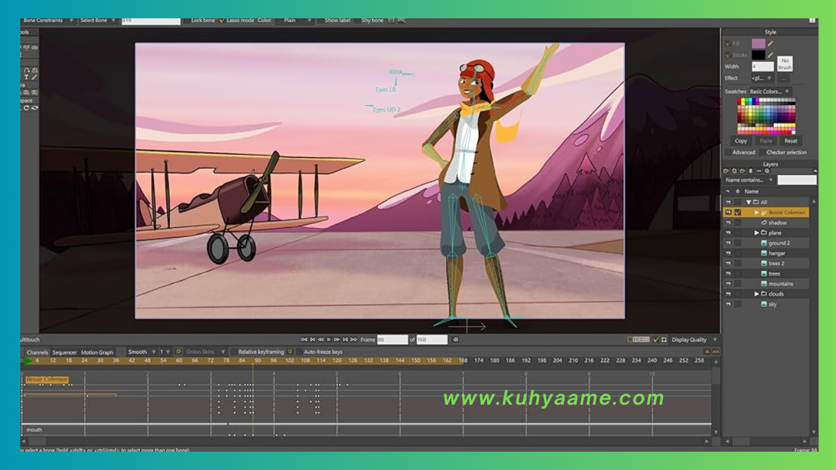Select the Text tool in Tools panel
The image size is (836, 470).
27,77
